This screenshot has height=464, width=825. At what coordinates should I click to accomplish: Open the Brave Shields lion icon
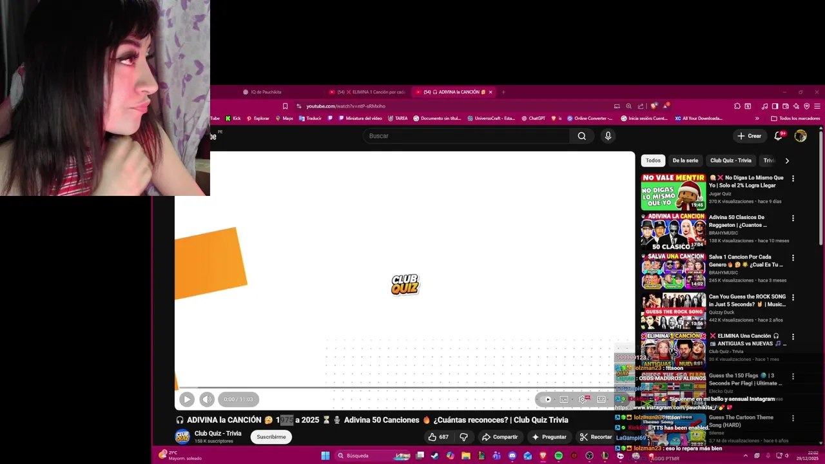654,106
